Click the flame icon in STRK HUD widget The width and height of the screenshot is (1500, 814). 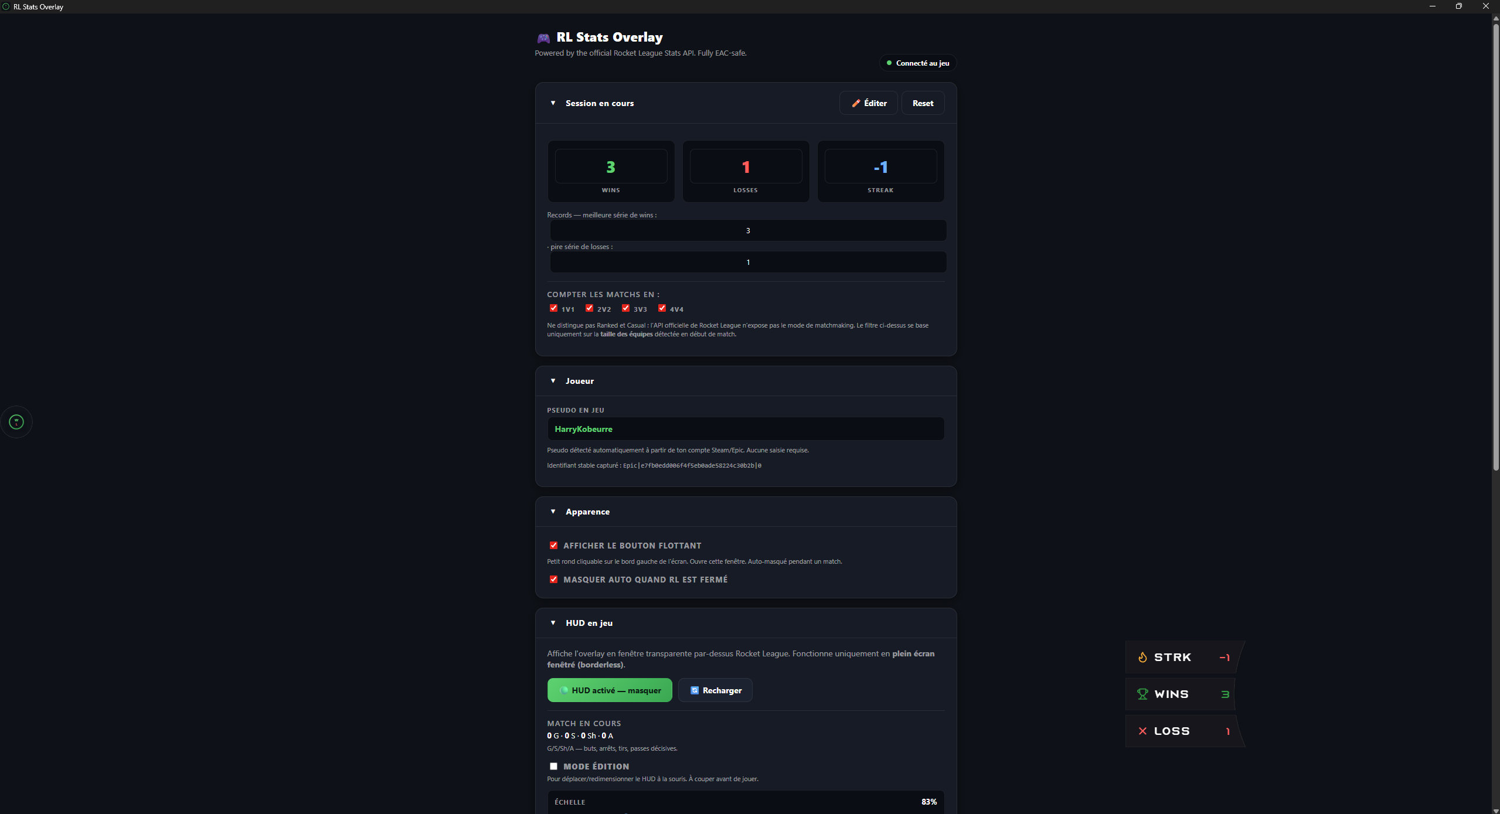pyautogui.click(x=1142, y=658)
